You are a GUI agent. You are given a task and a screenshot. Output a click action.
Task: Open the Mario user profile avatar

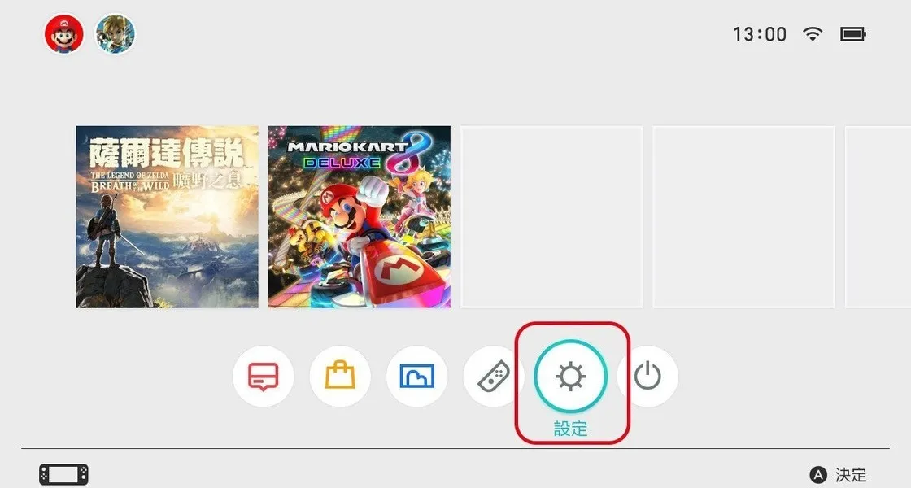click(x=64, y=34)
